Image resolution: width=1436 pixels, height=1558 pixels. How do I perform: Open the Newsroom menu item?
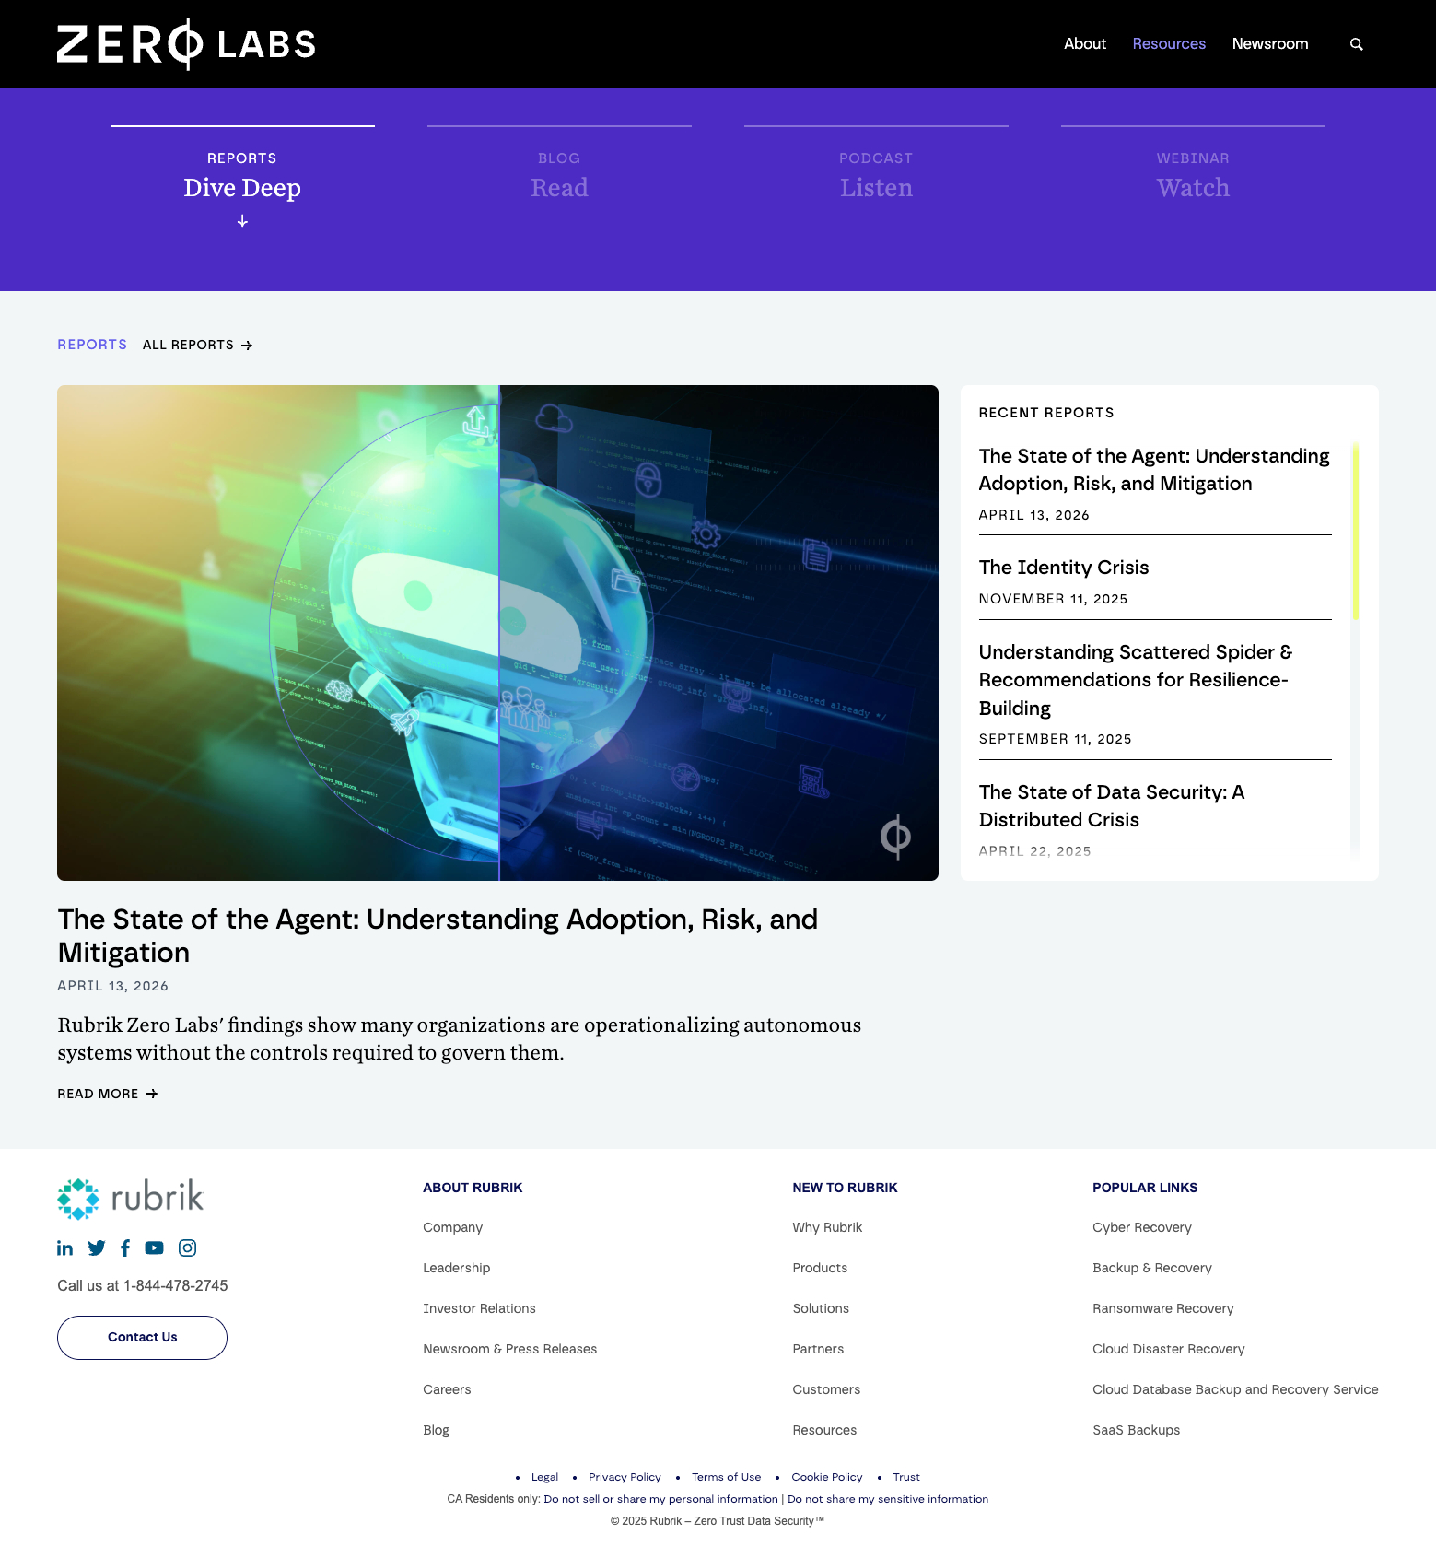1269,43
